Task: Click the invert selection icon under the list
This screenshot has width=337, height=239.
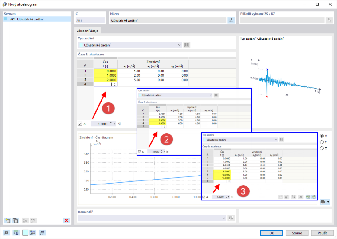Action: 33,220
